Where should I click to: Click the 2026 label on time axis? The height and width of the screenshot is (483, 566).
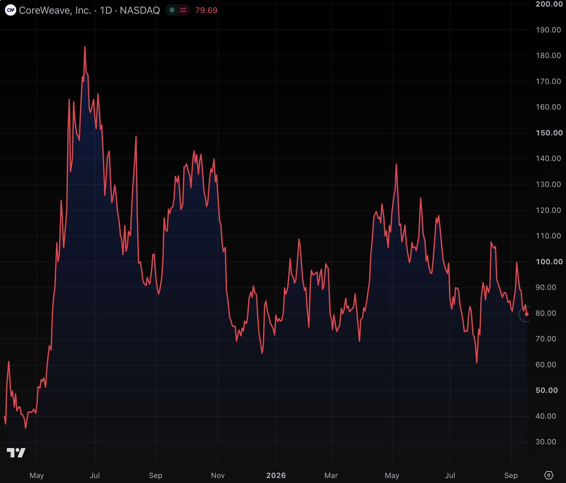click(x=276, y=476)
